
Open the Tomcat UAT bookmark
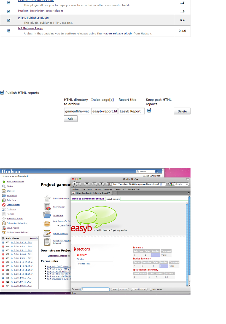click(x=120, y=189)
